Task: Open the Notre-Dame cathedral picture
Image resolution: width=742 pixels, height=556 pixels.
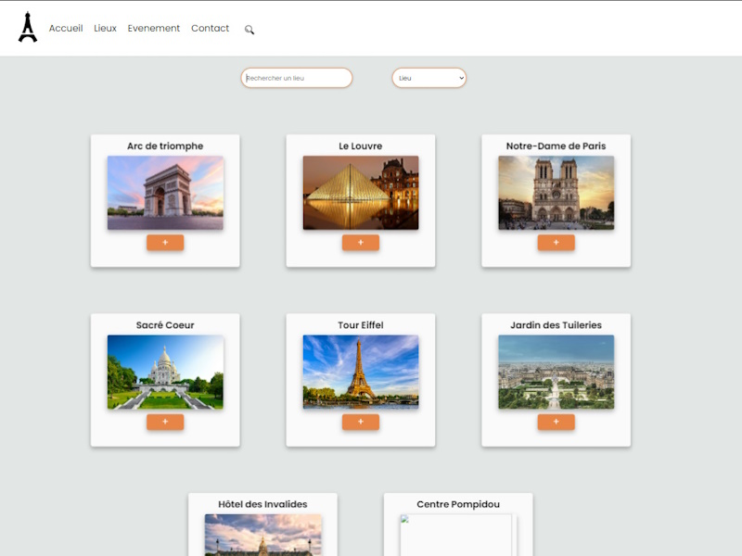Action: (x=556, y=192)
